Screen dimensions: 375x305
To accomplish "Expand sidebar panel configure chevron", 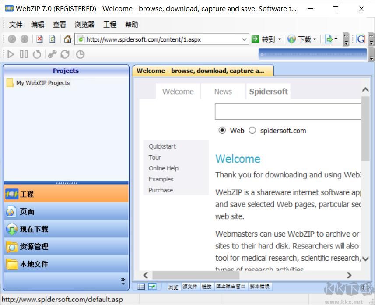I will coord(123,281).
